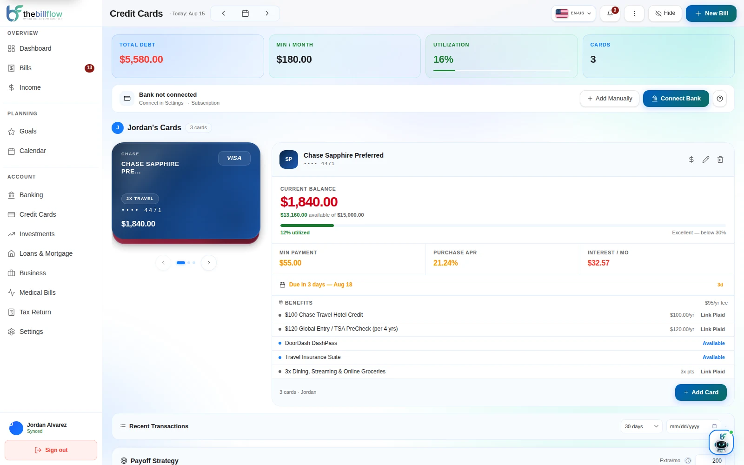The width and height of the screenshot is (744, 465).
Task: Open the 30 days range dropdown
Action: 642,426
